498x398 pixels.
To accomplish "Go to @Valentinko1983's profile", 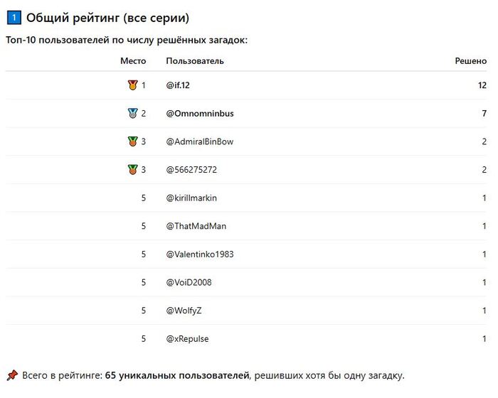I will (200, 254).
